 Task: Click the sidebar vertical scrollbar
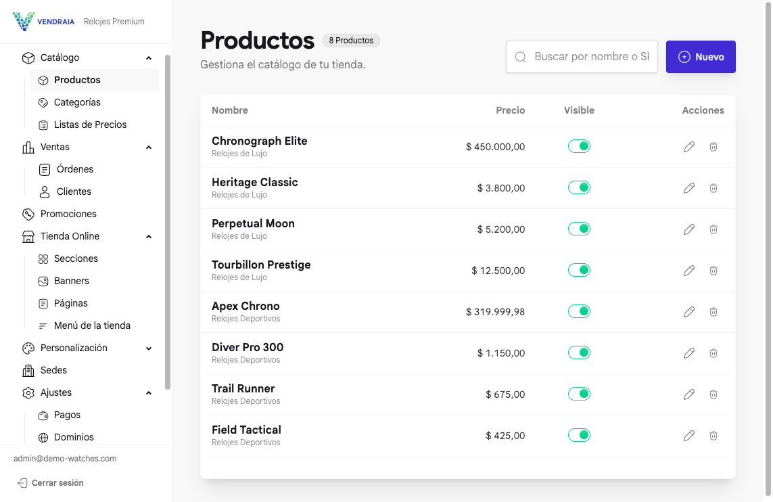click(x=168, y=223)
